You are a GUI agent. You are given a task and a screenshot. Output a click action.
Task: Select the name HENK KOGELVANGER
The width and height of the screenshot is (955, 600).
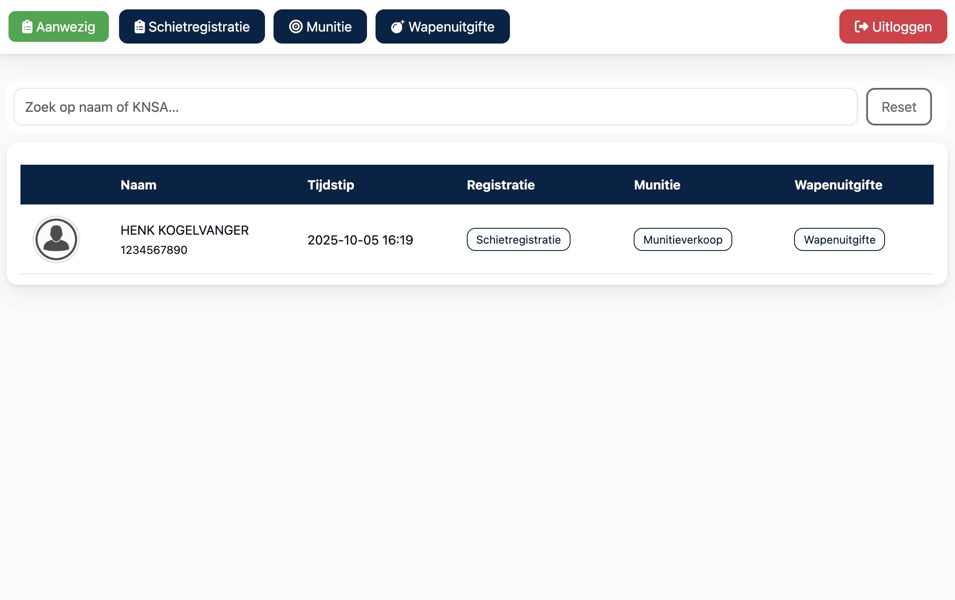(x=184, y=230)
